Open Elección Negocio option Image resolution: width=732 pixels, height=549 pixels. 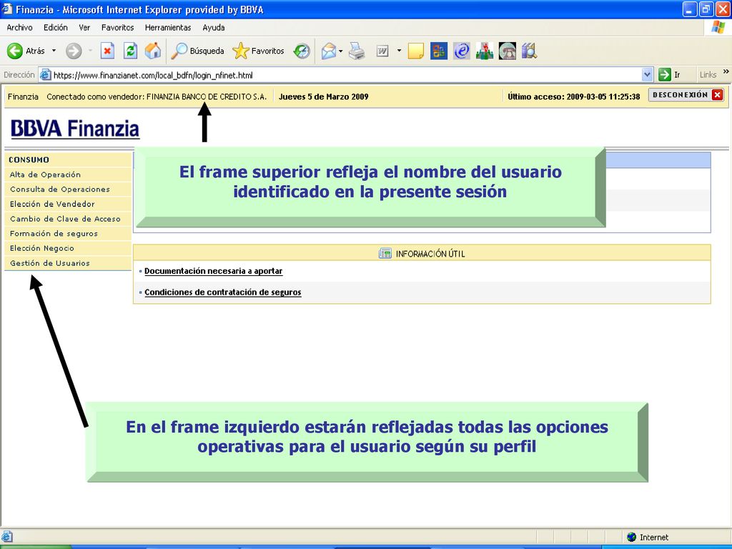coord(42,248)
